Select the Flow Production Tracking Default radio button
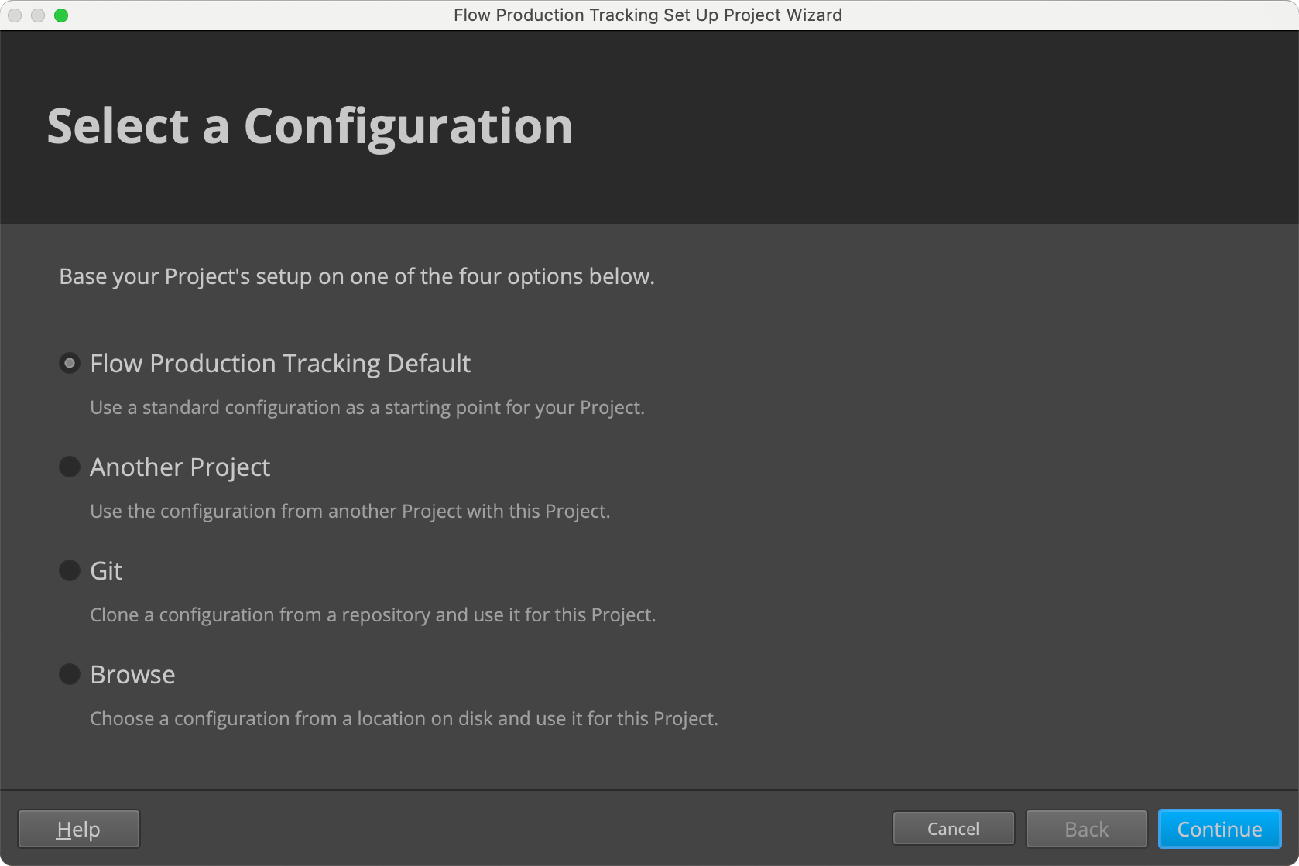Image resolution: width=1299 pixels, height=866 pixels. (70, 363)
